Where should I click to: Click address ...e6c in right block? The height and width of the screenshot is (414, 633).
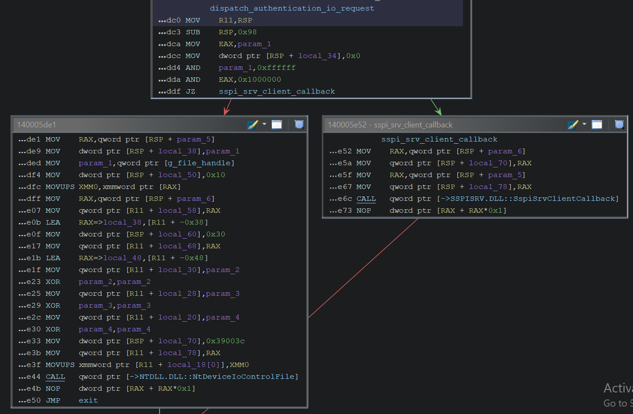[x=340, y=199]
